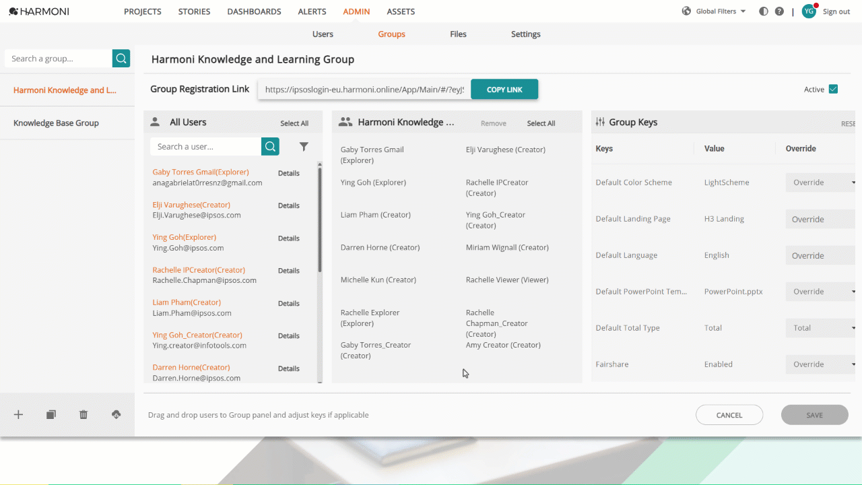Open Fairshare override dropdown
The width and height of the screenshot is (862, 485).
pyautogui.click(x=820, y=364)
